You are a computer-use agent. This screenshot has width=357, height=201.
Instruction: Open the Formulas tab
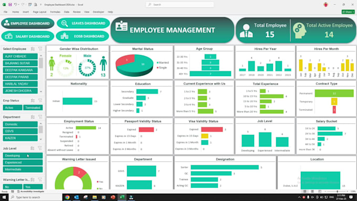tap(55, 12)
